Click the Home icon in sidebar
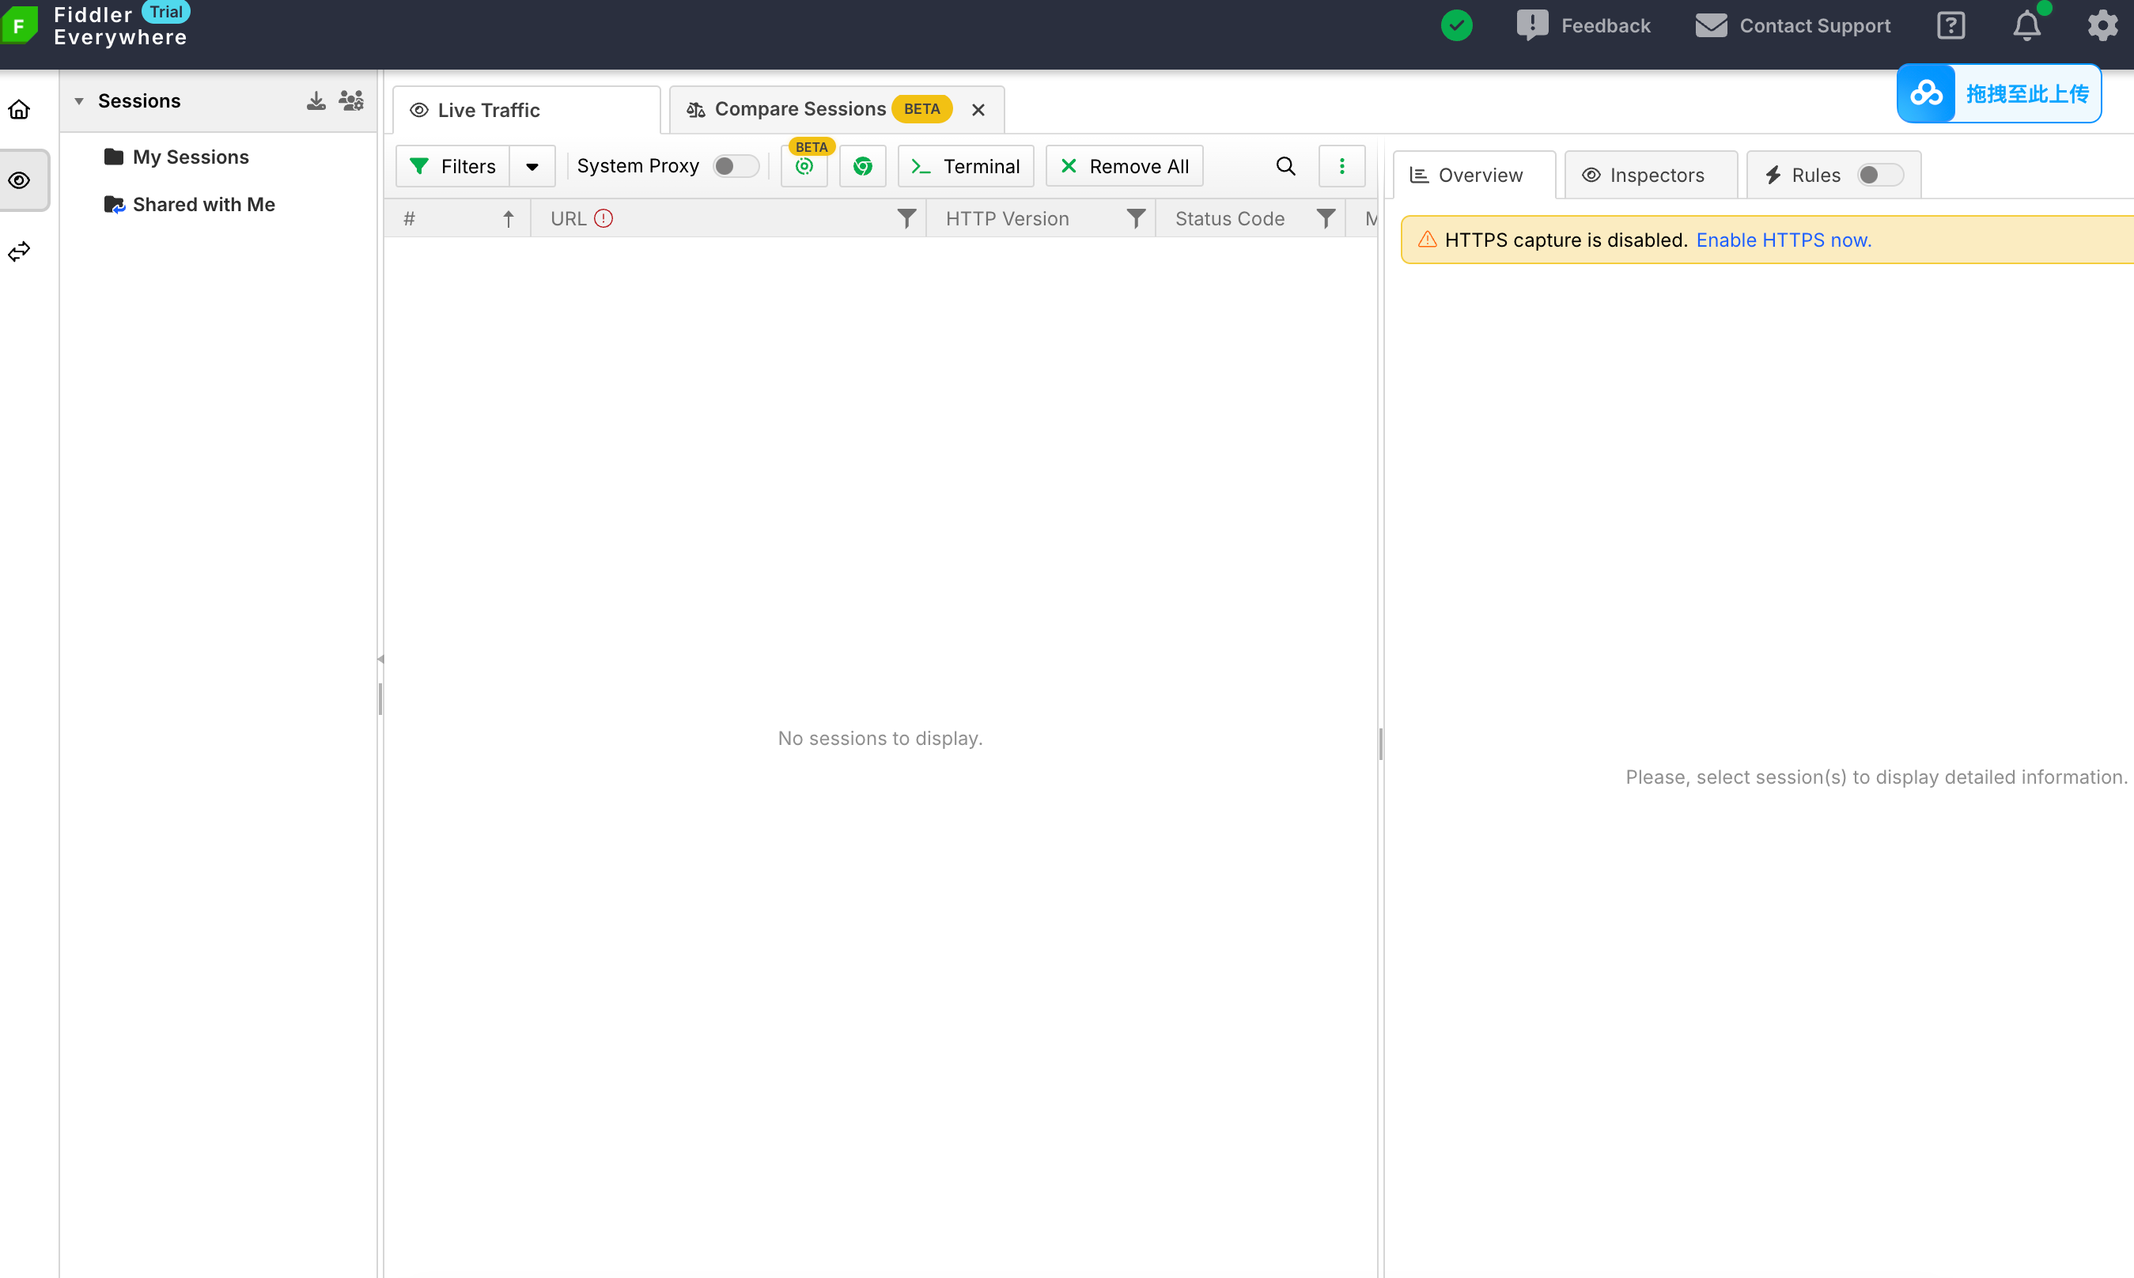This screenshot has height=1278, width=2134. click(19, 109)
